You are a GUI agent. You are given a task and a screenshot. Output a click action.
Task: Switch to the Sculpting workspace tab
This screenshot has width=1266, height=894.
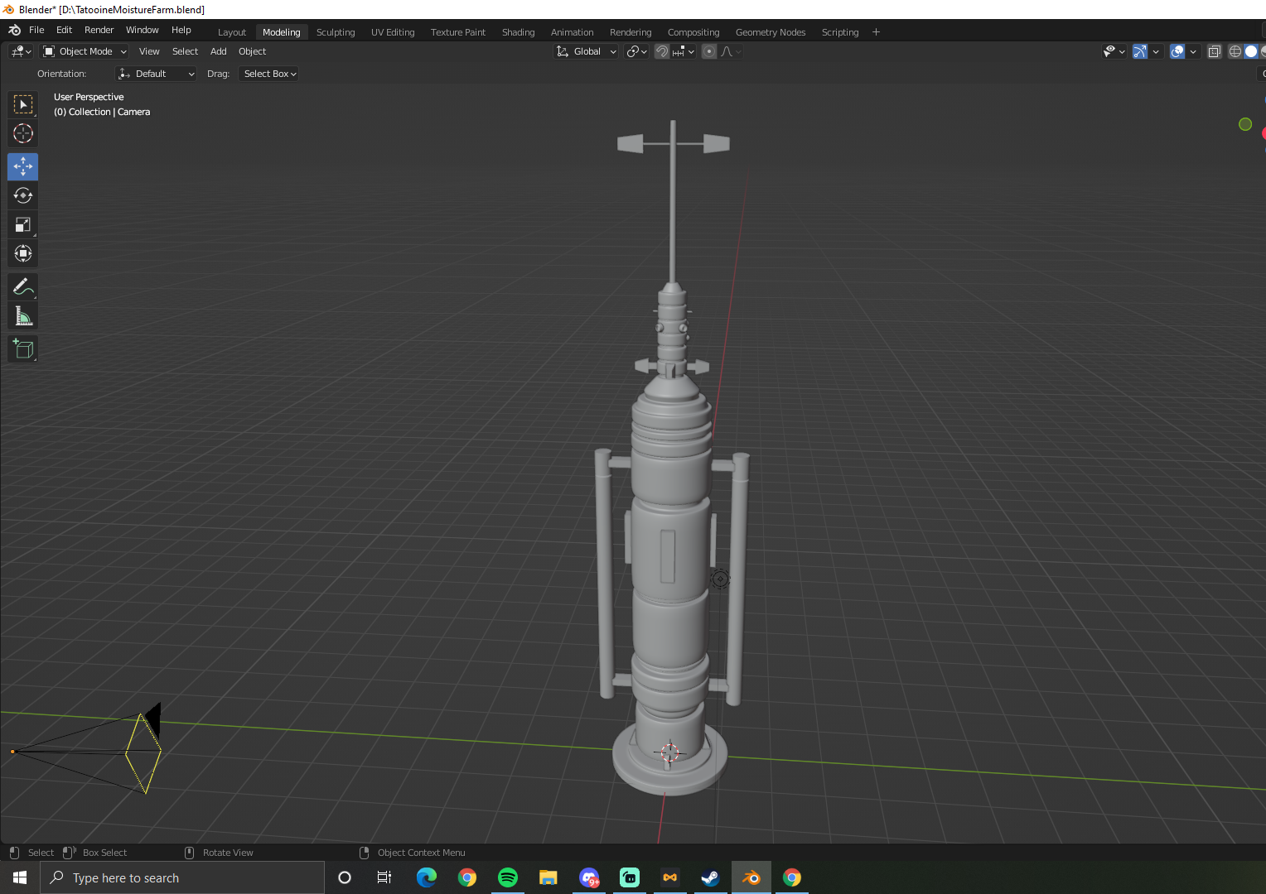[336, 32]
